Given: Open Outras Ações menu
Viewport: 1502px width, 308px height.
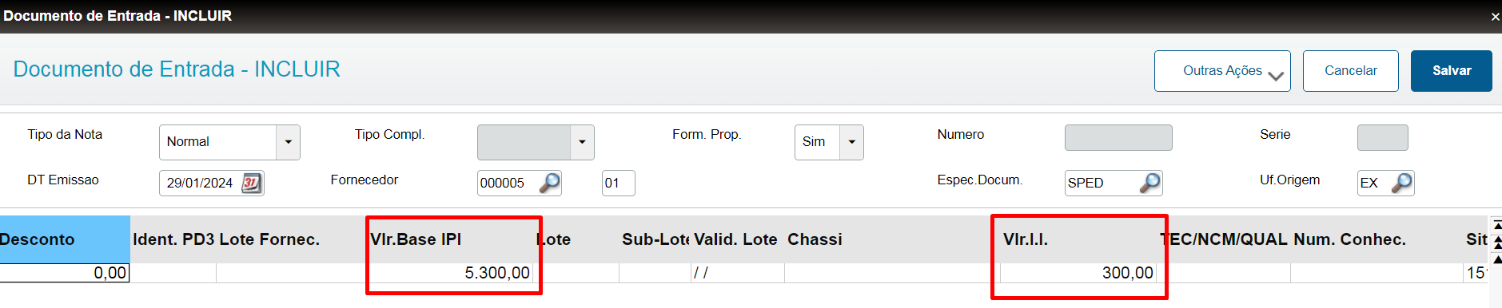Looking at the screenshot, I should pyautogui.click(x=1222, y=71).
